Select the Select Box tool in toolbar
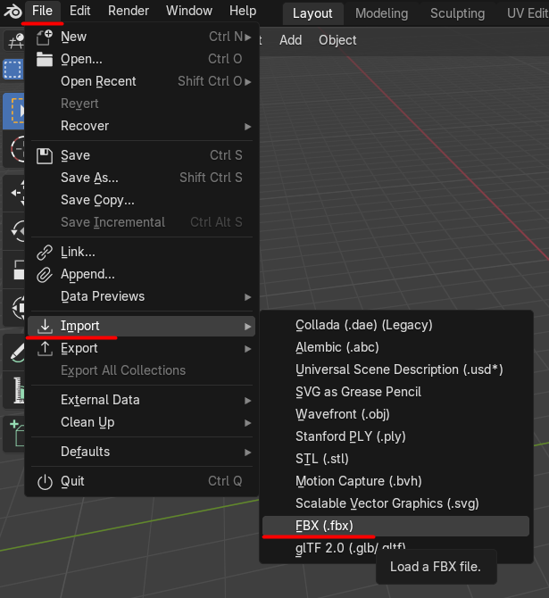The width and height of the screenshot is (549, 598). pyautogui.click(x=13, y=112)
